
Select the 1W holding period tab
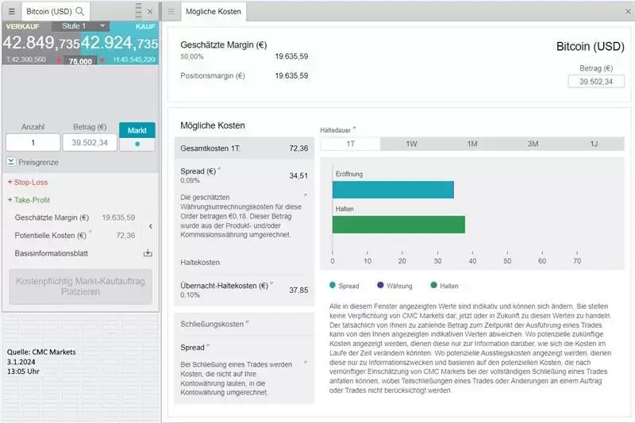(411, 144)
